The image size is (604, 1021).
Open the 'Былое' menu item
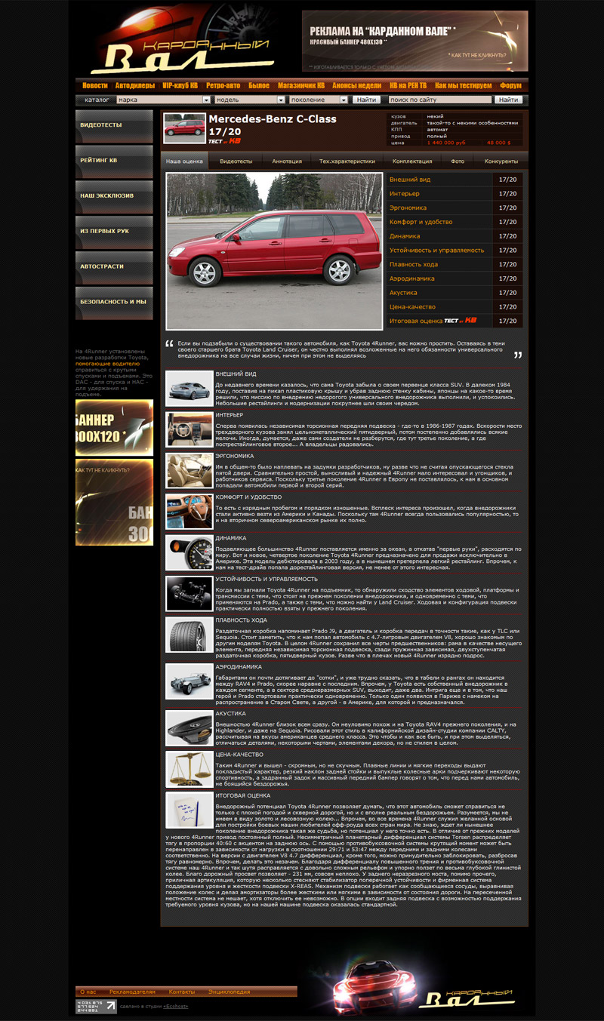(x=259, y=85)
